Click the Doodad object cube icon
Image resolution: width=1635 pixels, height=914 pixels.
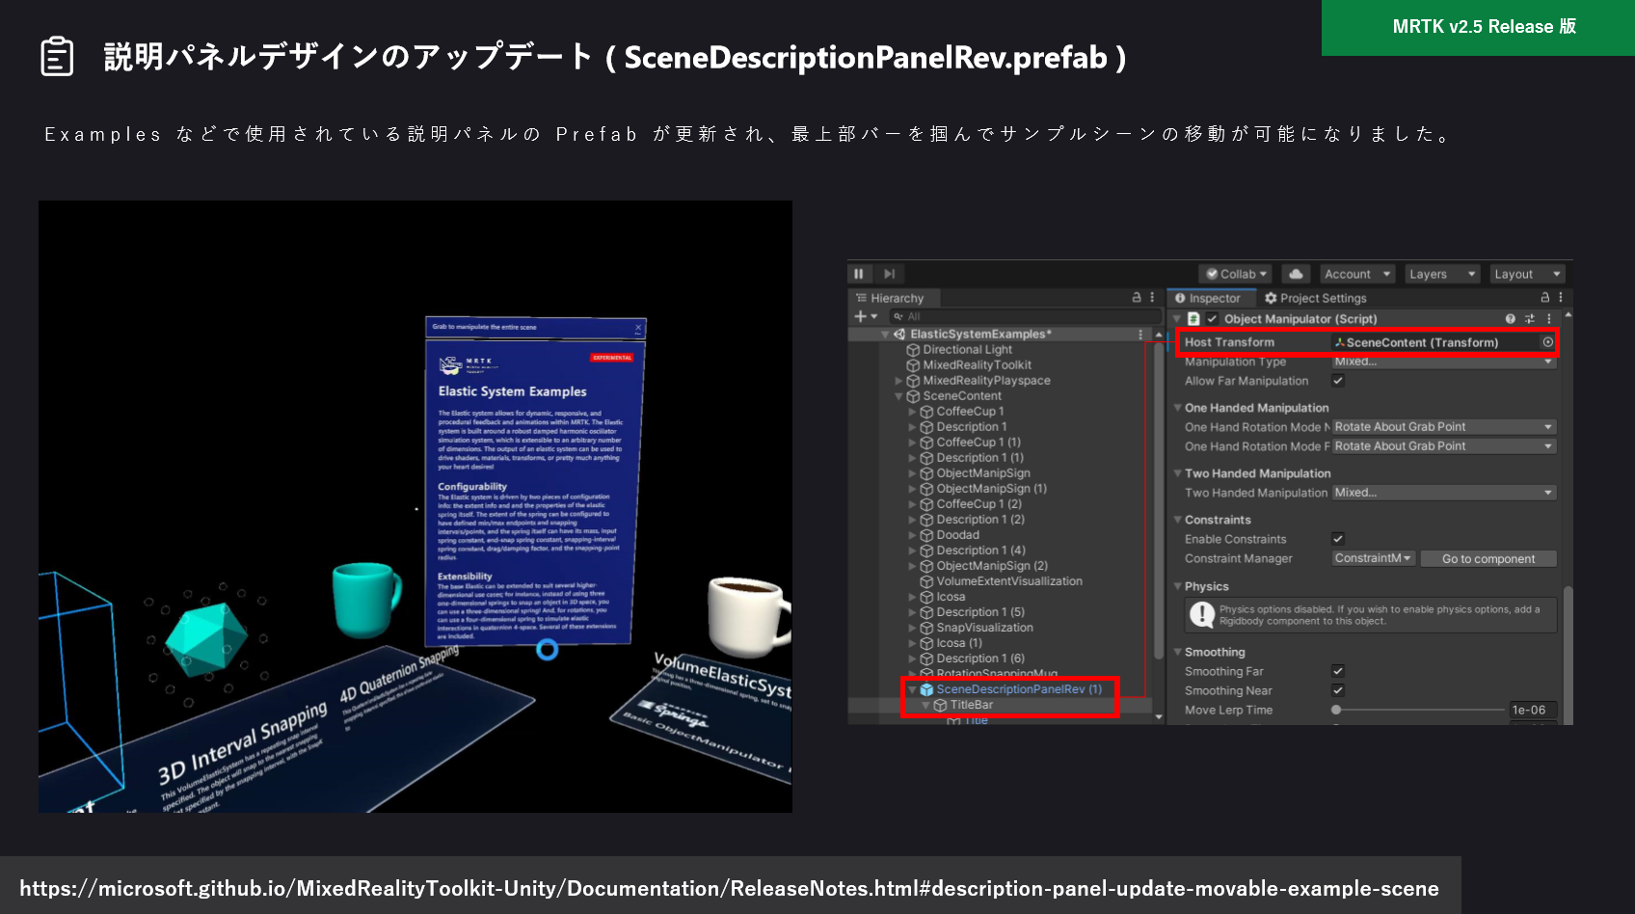pos(926,535)
